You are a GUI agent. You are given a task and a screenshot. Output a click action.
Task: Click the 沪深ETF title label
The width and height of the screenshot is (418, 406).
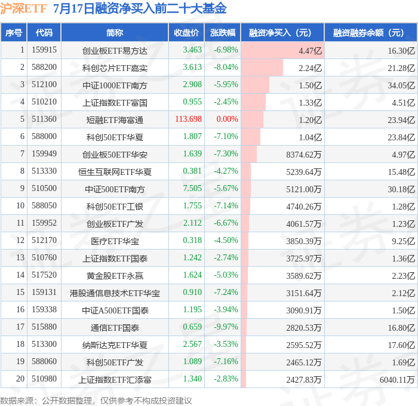coord(23,8)
